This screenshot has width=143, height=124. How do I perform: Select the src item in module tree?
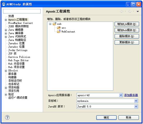pos(64,28)
